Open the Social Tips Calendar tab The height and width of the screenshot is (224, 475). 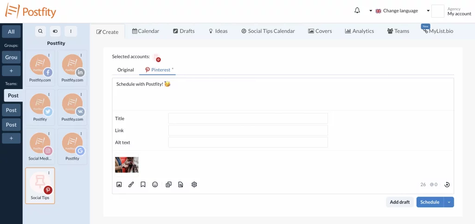point(268,31)
